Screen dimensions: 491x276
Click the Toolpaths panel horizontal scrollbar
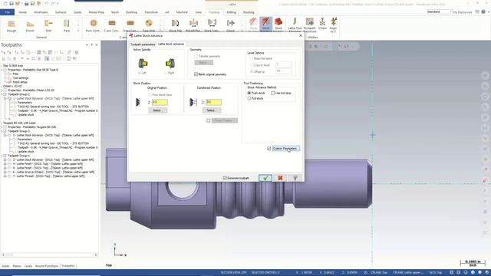[49, 255]
